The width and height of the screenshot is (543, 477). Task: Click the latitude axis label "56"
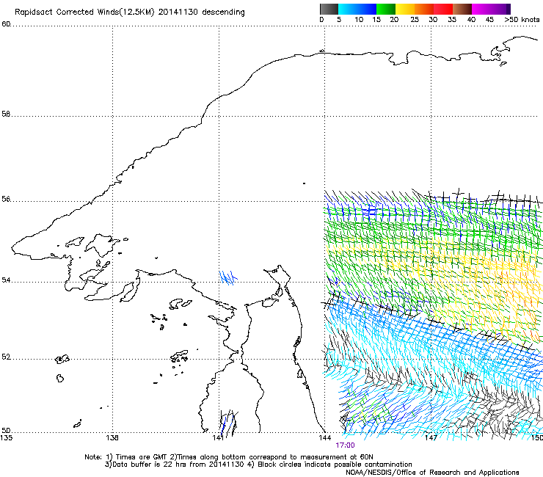pyautogui.click(x=6, y=199)
